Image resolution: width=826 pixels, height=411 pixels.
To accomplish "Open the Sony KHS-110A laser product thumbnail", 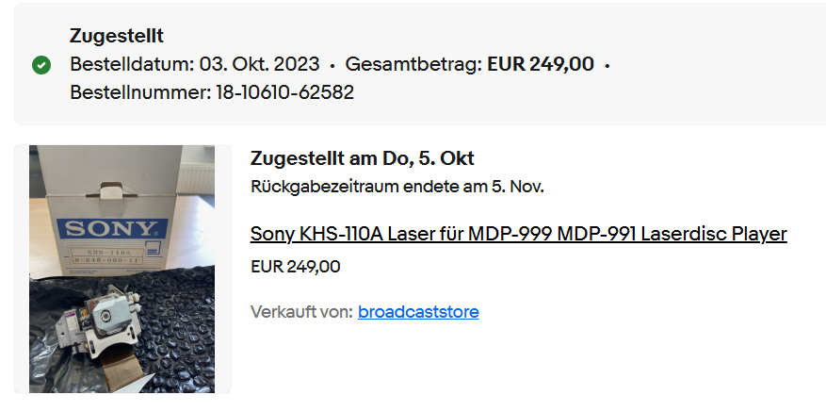I will (x=121, y=269).
